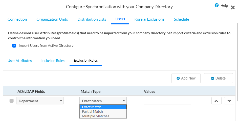Delete the selected exclusion rule

(x=218, y=78)
